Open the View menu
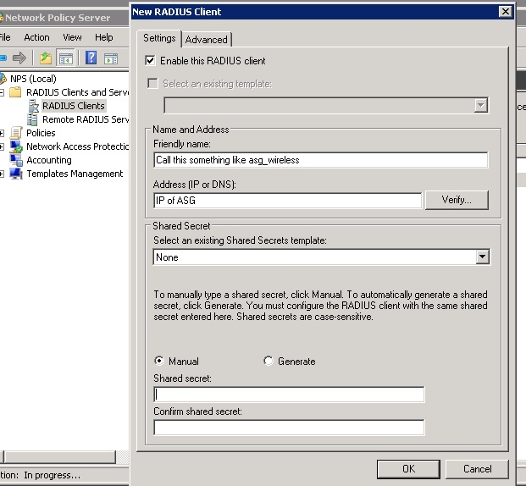Screen dimensions: 526x486 click(x=72, y=37)
